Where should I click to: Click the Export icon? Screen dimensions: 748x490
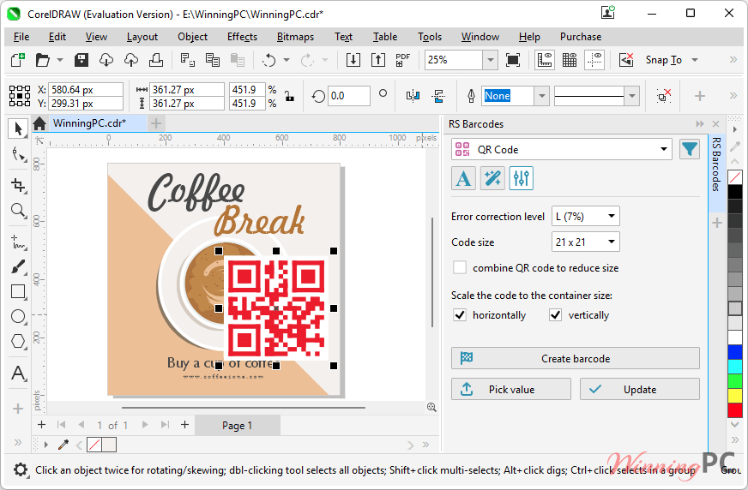click(377, 60)
